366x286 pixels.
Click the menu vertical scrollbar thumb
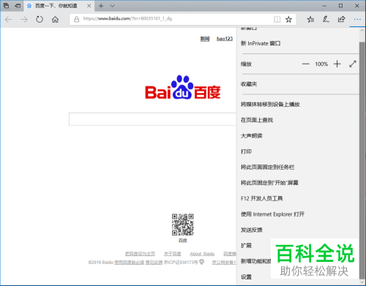click(362, 161)
